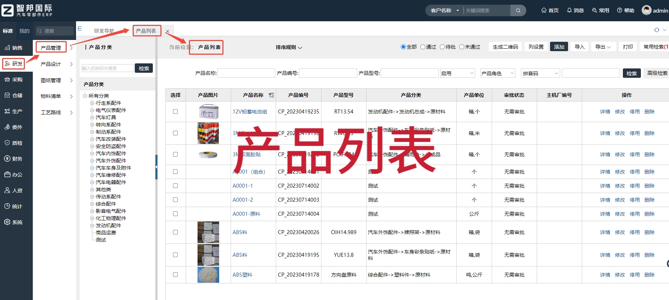Select the 未通过 radio button

[x=462, y=47]
